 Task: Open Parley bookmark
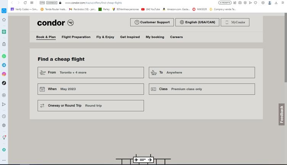(x=104, y=9)
